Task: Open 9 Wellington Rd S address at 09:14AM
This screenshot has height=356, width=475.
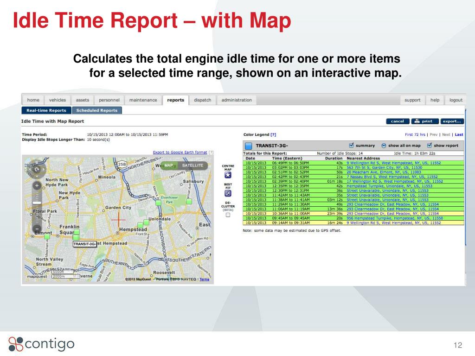Action: click(393, 223)
